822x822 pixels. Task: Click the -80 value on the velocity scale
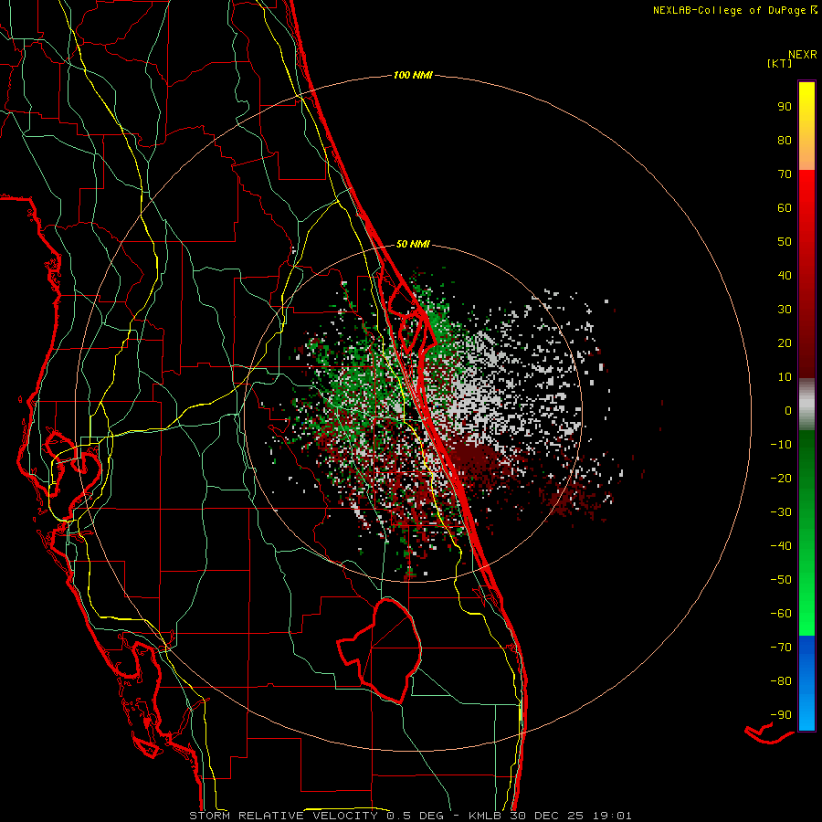pos(781,681)
